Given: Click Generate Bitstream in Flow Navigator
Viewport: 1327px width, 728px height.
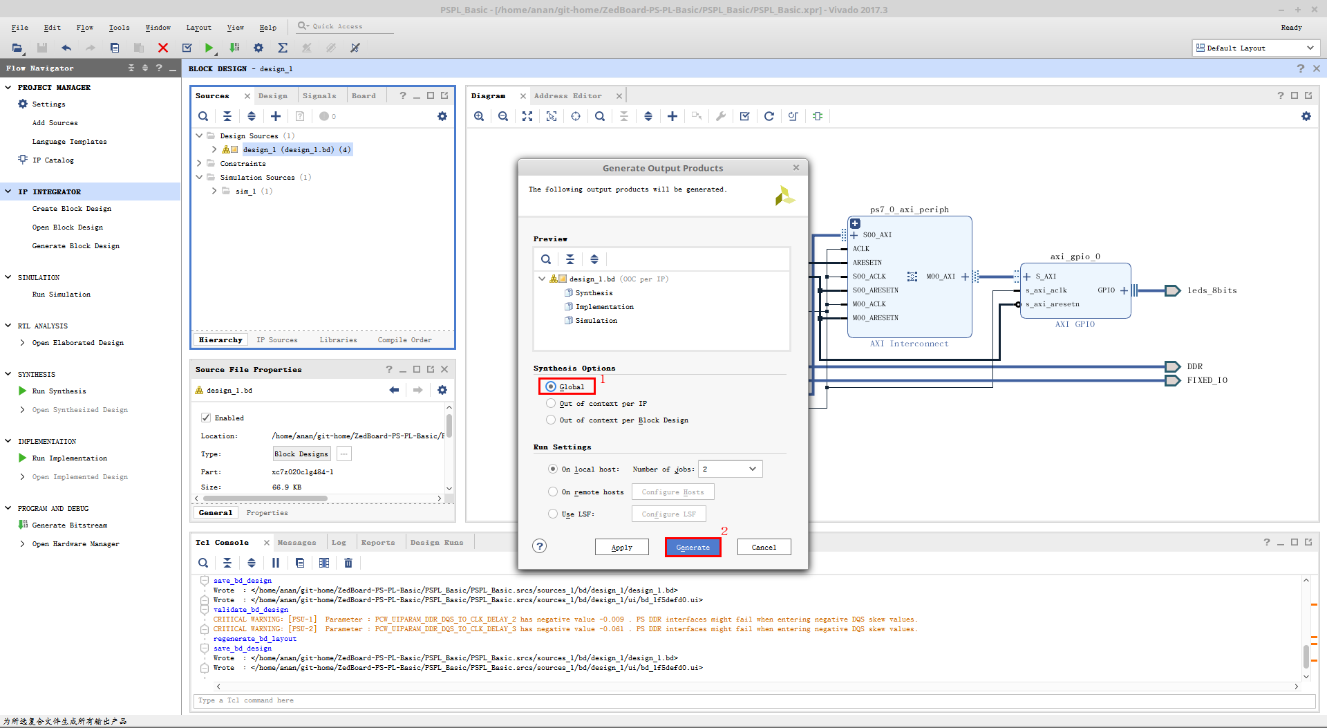Looking at the screenshot, I should pos(70,525).
